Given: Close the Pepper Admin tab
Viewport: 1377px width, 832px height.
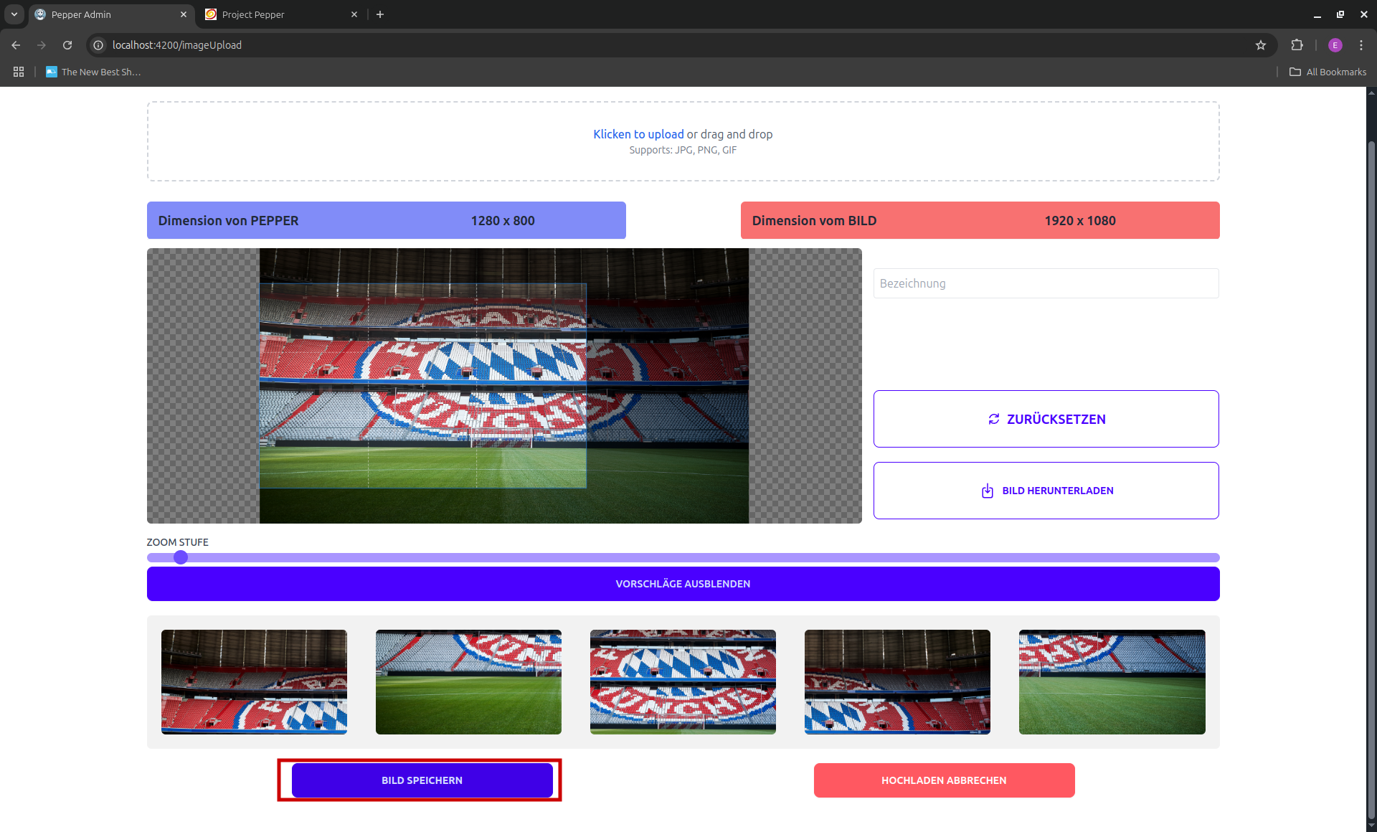Looking at the screenshot, I should click(x=184, y=14).
